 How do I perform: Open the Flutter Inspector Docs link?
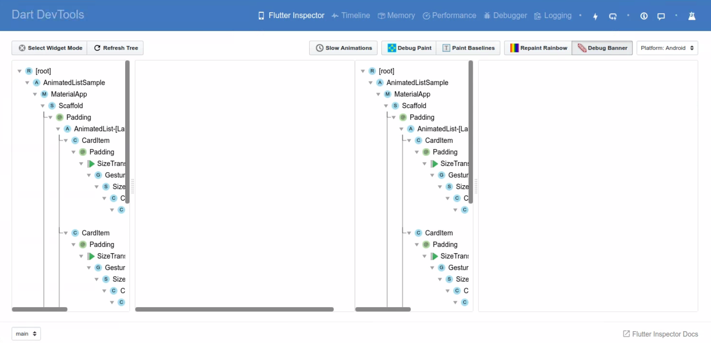[x=661, y=334]
